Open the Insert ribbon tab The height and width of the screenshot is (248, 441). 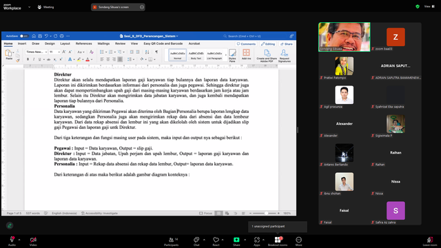(22, 44)
